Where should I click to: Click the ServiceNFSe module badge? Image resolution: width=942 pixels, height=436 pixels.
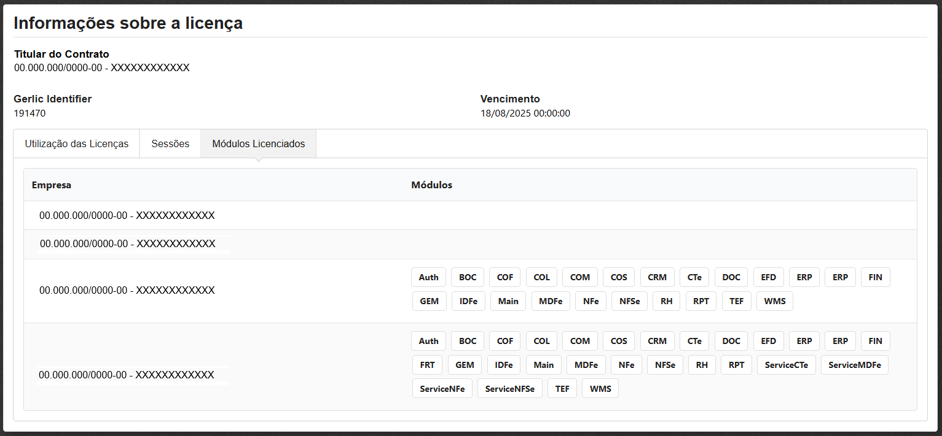tap(509, 389)
